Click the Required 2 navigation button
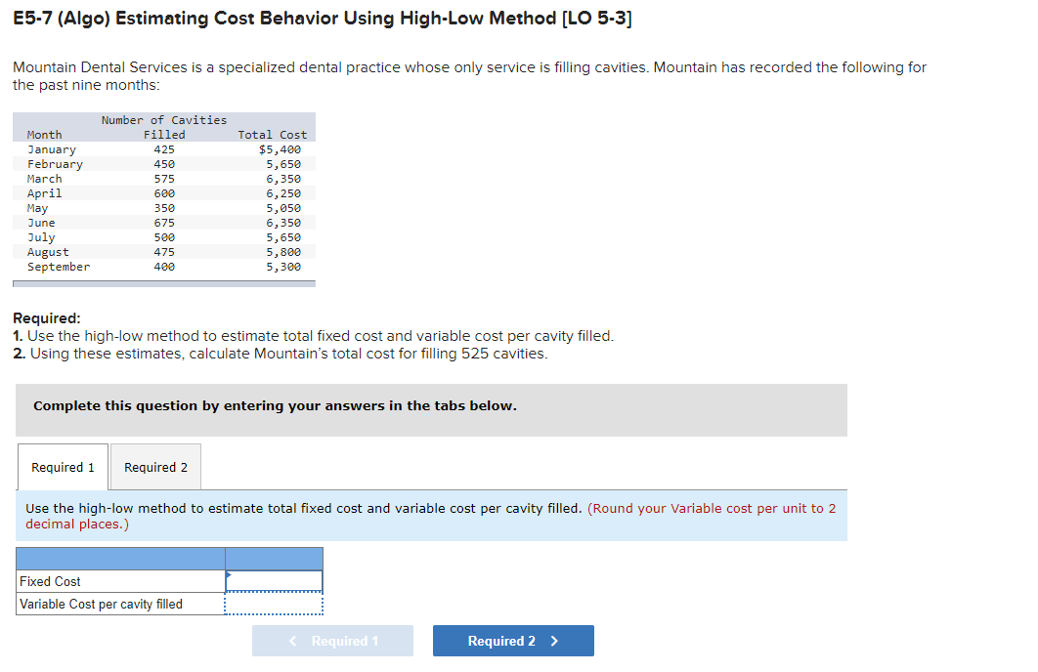The height and width of the screenshot is (672, 1038). pyautogui.click(x=512, y=641)
